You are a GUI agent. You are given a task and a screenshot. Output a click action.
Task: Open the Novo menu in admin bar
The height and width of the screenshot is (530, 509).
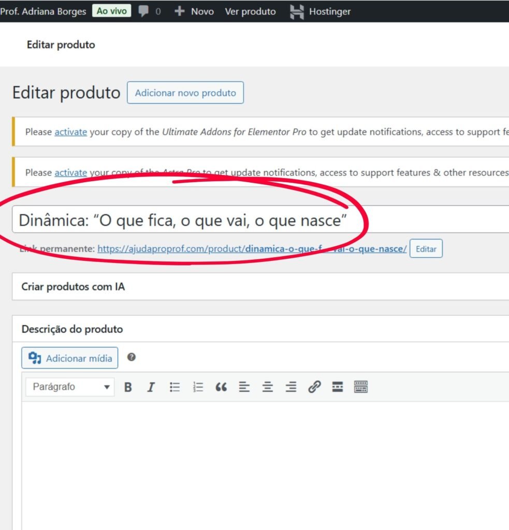click(x=194, y=11)
